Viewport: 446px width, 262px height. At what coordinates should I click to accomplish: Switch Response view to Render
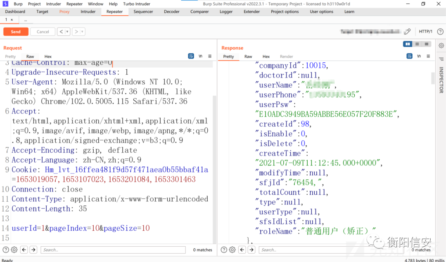(x=287, y=57)
